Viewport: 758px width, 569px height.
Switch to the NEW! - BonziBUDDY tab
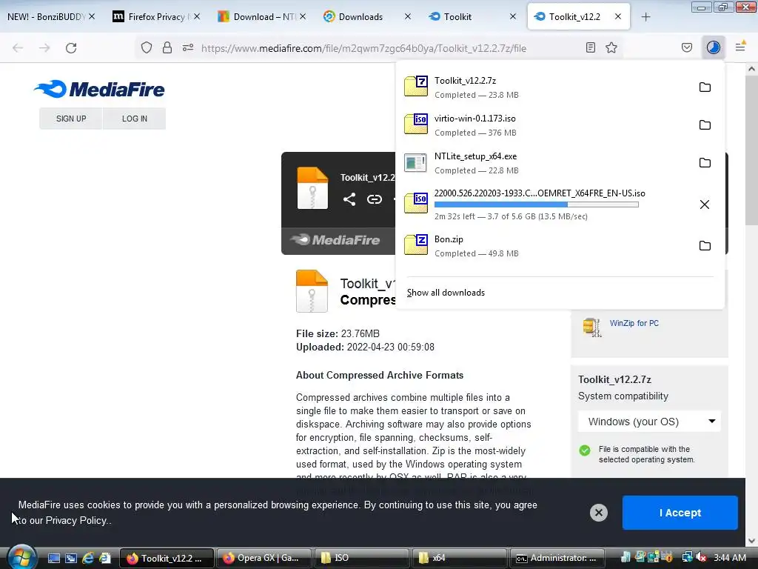click(51, 16)
